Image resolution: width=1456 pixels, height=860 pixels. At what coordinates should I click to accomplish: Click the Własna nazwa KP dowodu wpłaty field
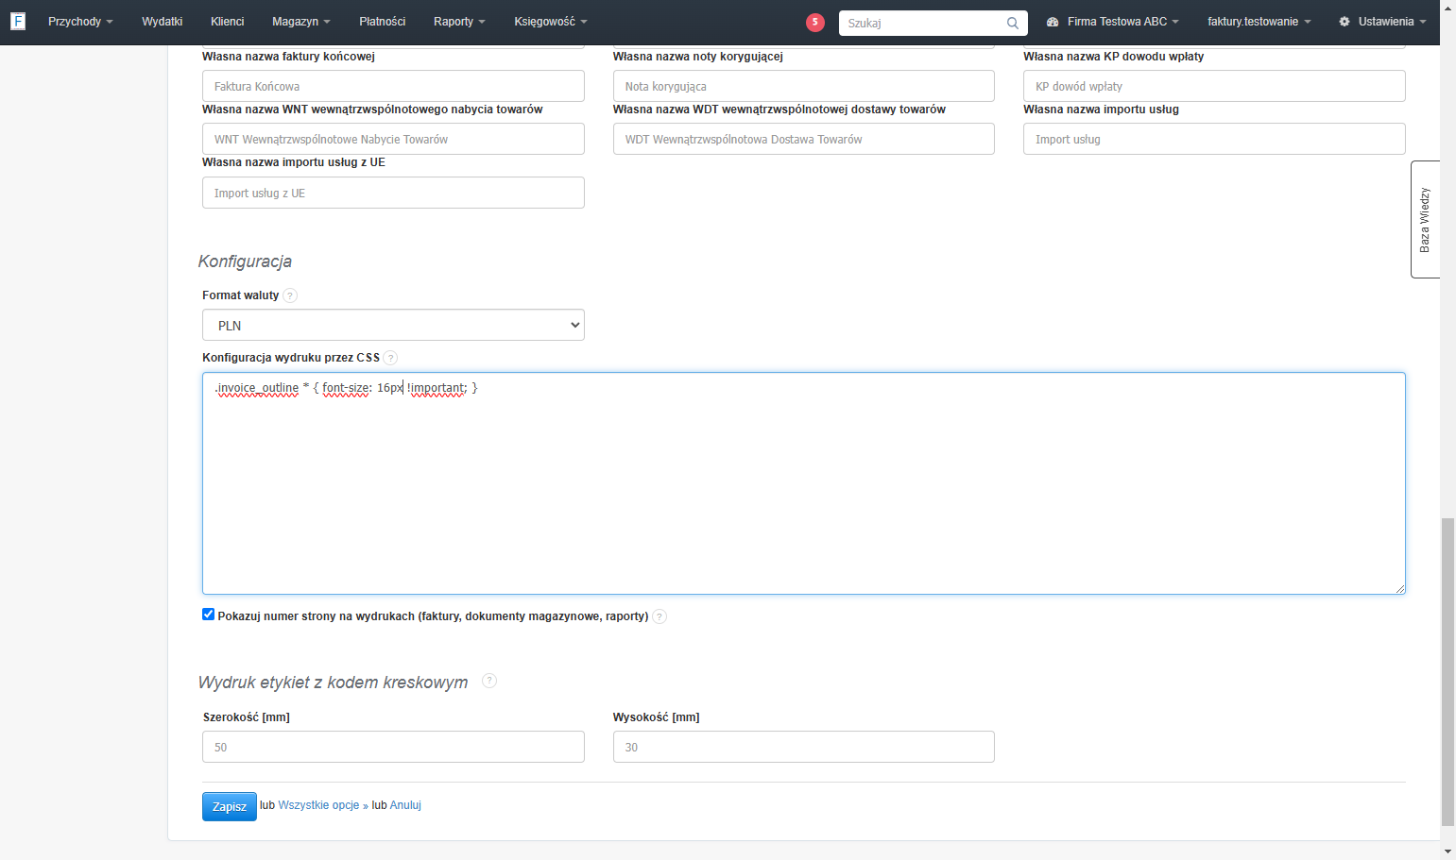coord(1214,86)
